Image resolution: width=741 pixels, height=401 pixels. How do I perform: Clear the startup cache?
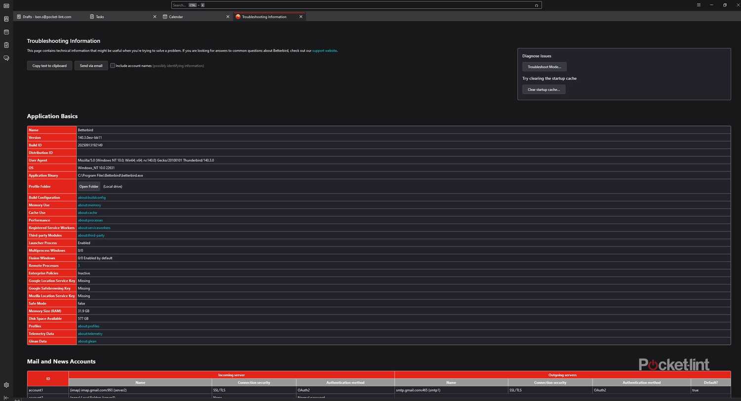543,89
